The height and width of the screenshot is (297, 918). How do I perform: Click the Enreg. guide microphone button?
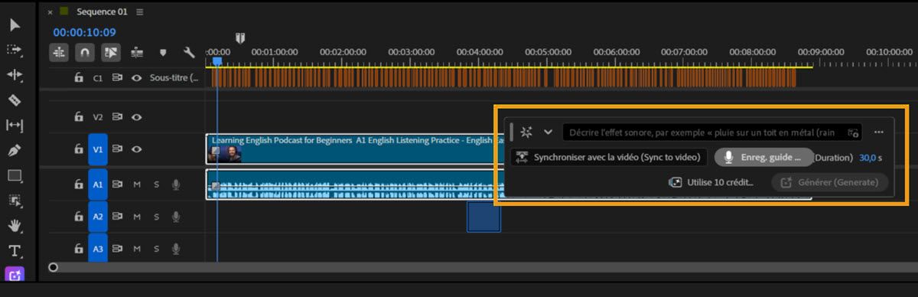coord(763,157)
